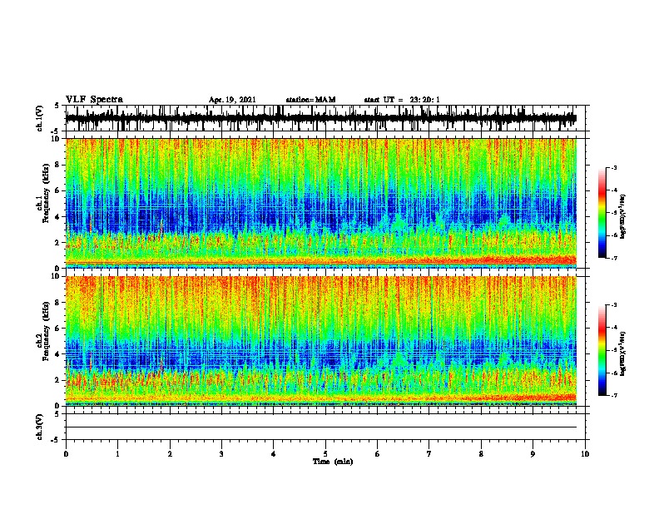Click the "Time (min)" x-axis label
The width and height of the screenshot is (659, 509).
point(333,462)
